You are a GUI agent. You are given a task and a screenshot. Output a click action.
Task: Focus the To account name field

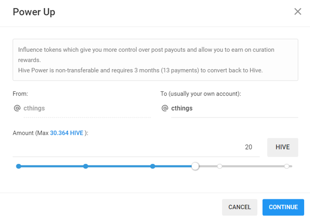click(x=234, y=108)
